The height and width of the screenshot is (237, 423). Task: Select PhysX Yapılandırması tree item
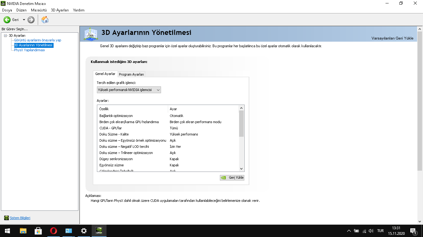[x=29, y=50]
